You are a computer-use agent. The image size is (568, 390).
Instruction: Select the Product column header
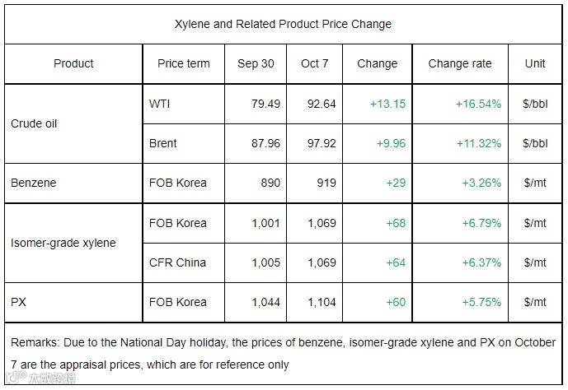73,63
